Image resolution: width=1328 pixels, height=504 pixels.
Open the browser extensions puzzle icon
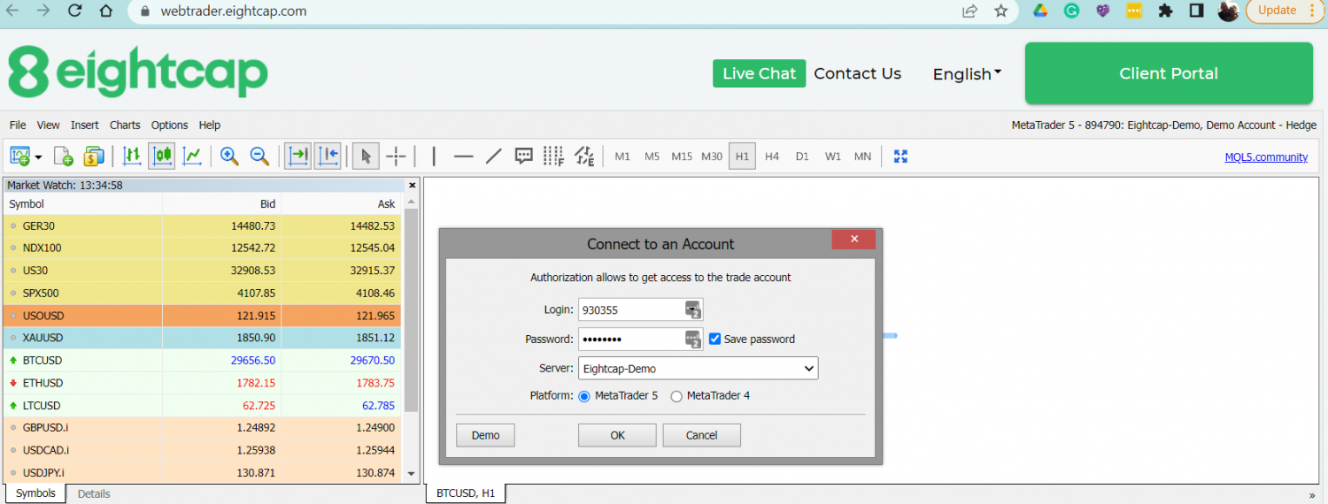pos(1166,11)
